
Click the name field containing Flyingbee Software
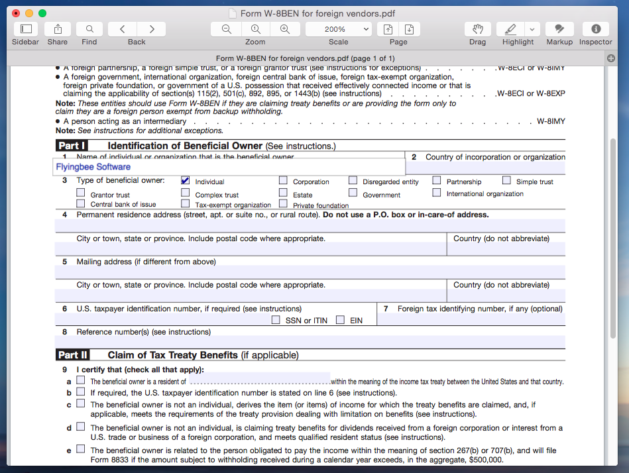pyautogui.click(x=229, y=167)
